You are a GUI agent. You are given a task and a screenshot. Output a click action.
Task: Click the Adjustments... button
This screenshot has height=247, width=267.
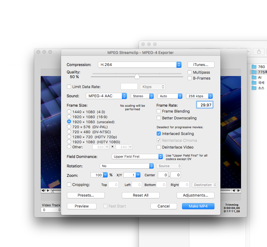tap(195, 195)
